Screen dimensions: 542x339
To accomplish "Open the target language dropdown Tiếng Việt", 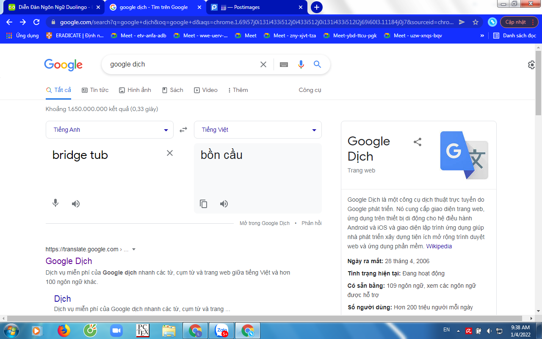I will tap(258, 130).
